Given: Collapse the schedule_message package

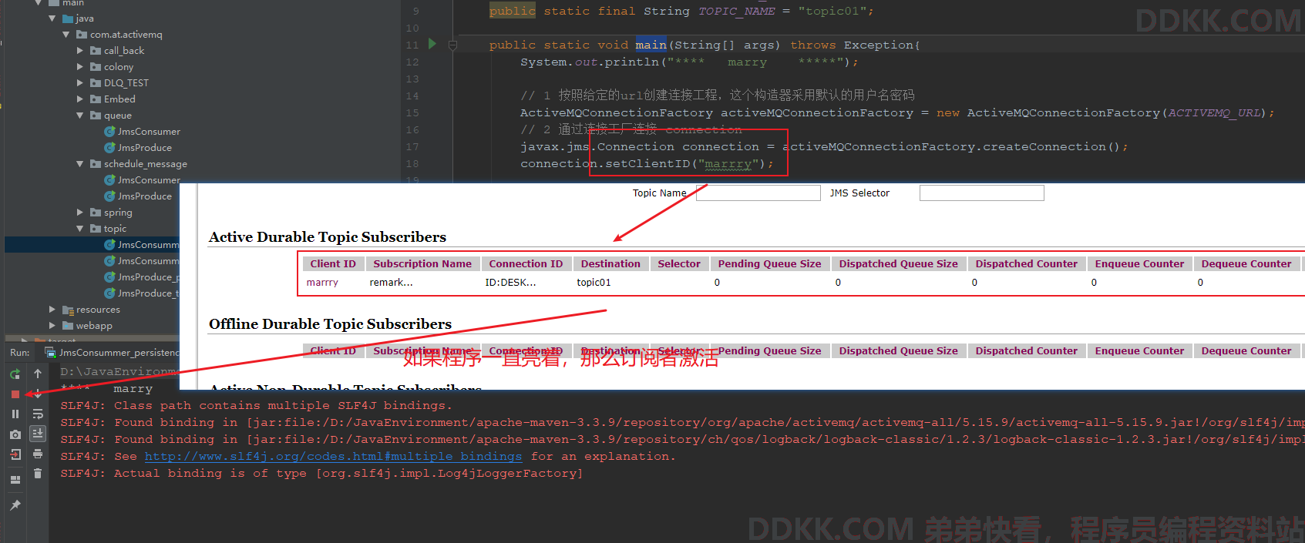Looking at the screenshot, I should coord(79,164).
